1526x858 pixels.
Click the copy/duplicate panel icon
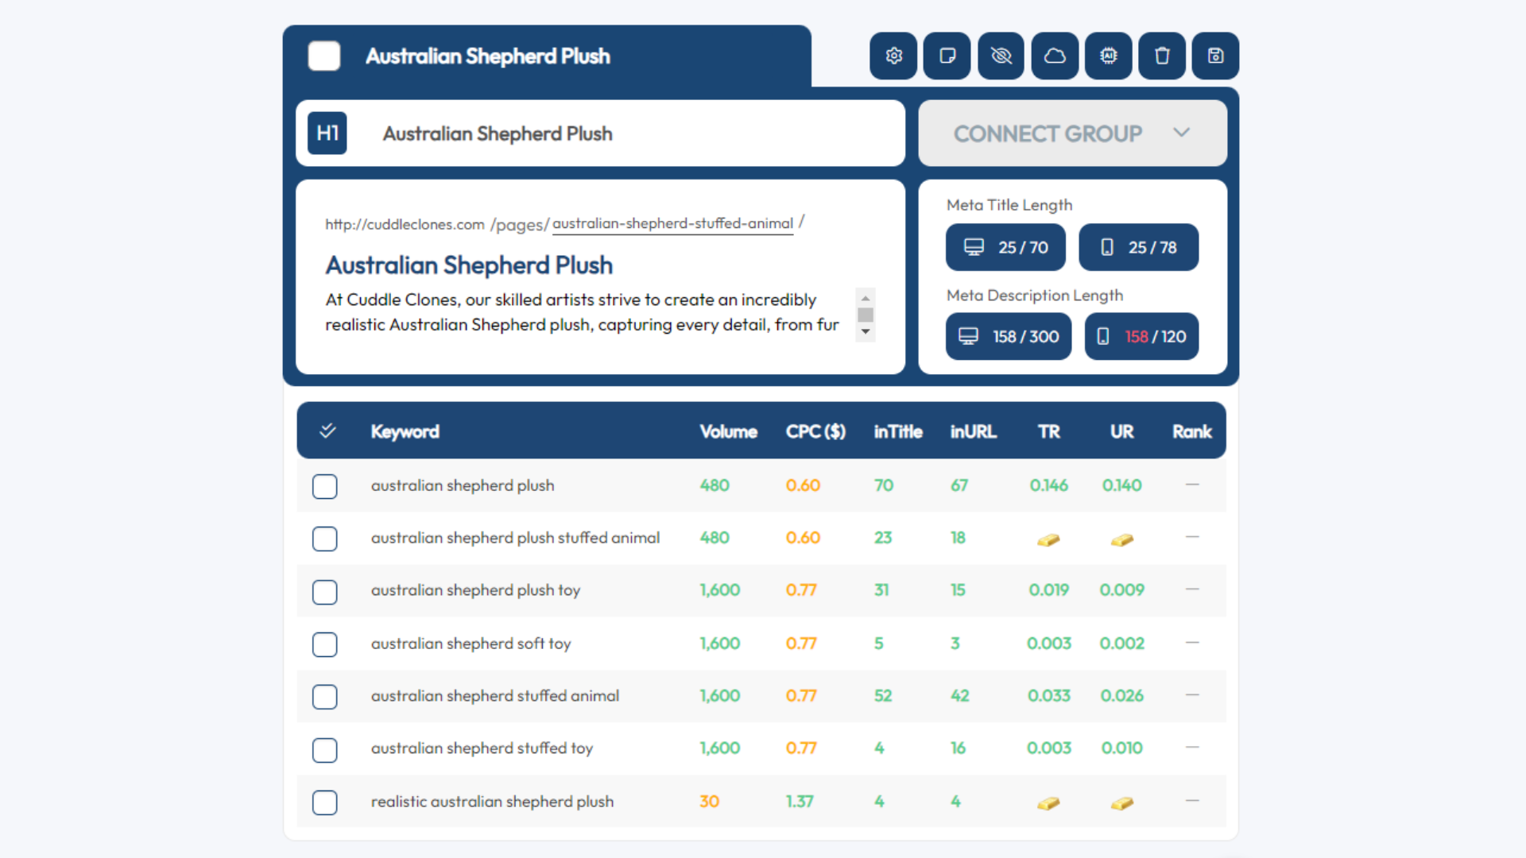coord(948,56)
